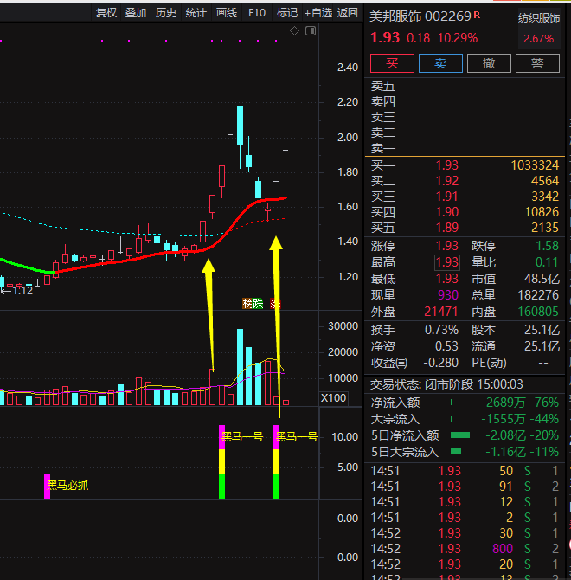Viewport: 571px width, 580px height.
Task: Click the 警 alert button
Action: [537, 63]
